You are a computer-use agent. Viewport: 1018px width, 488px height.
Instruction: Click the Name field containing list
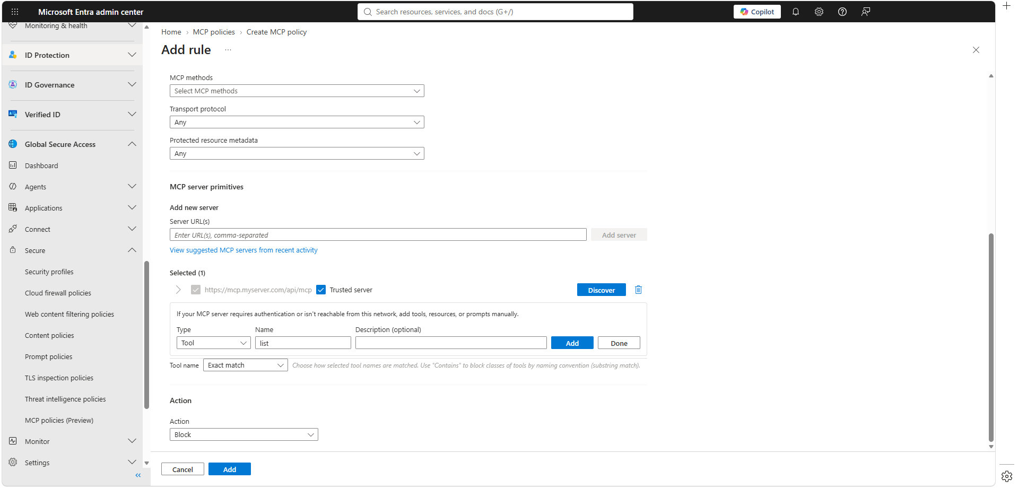[303, 343]
